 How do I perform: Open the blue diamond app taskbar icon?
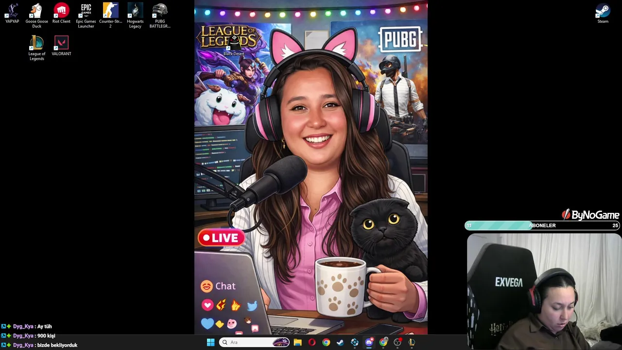click(355, 342)
